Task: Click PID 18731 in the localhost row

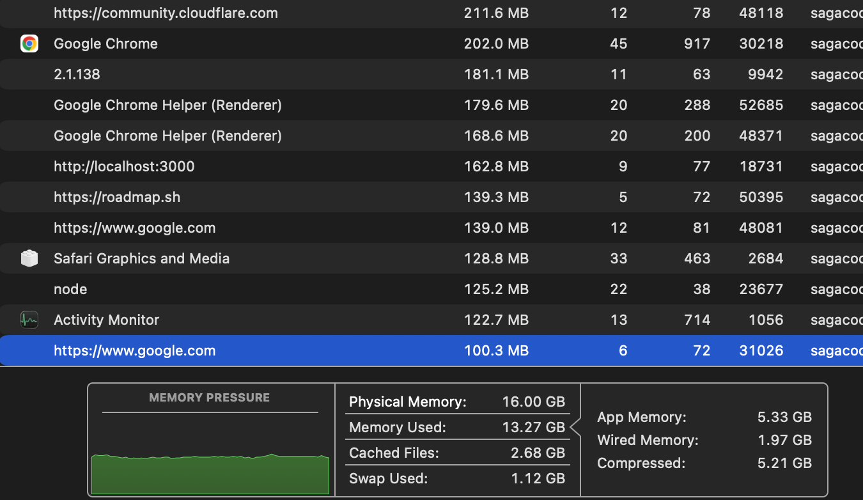Action: (761, 166)
